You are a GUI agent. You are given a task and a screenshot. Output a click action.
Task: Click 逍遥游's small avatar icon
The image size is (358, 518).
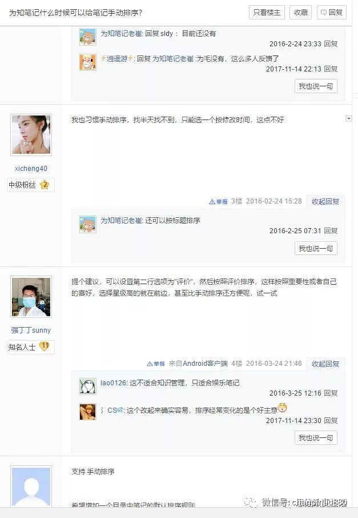pos(88,62)
